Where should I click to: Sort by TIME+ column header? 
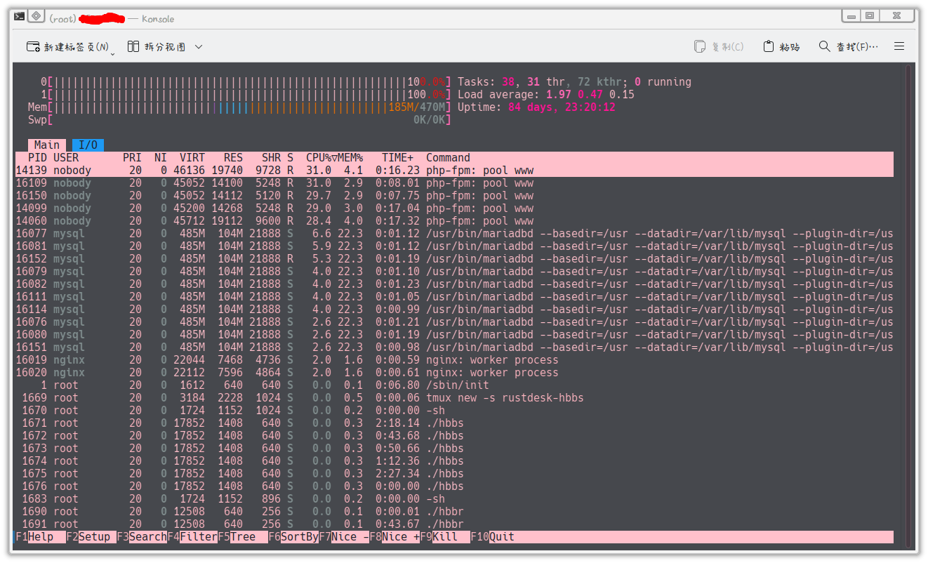point(397,157)
